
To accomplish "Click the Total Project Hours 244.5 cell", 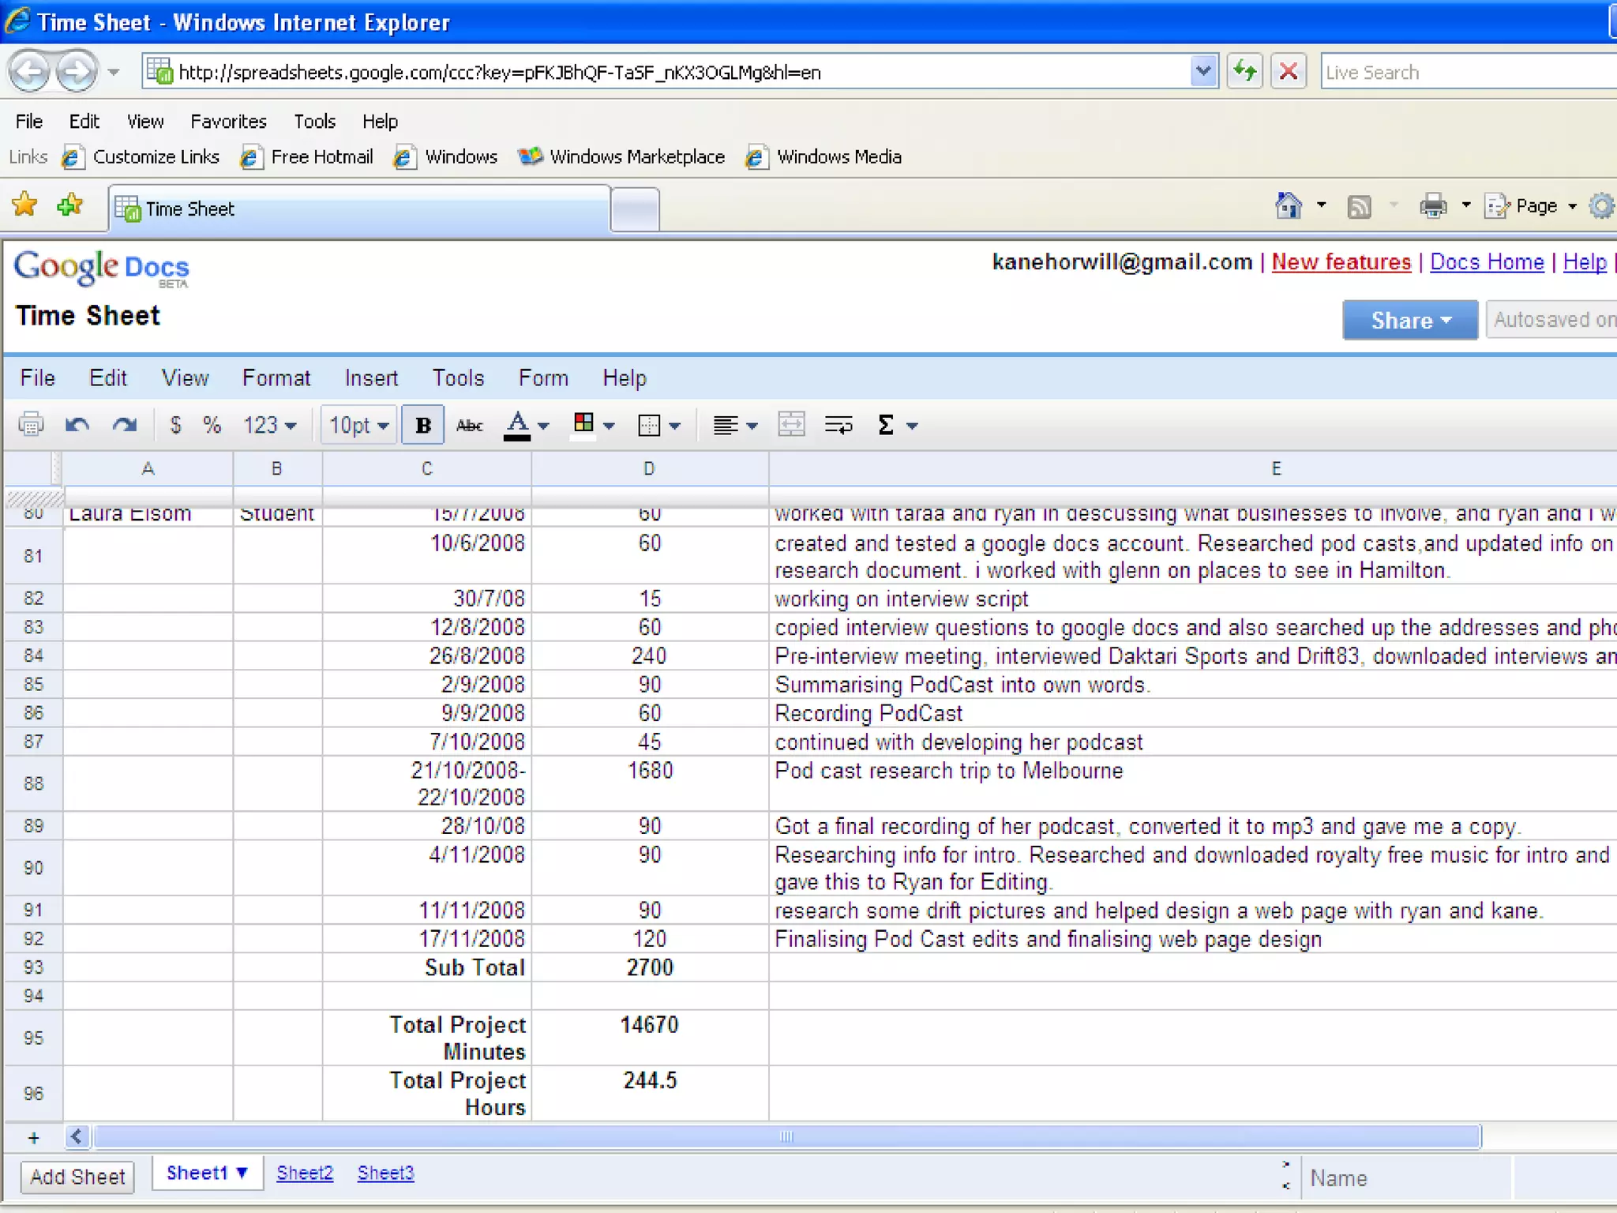I will click(650, 1092).
